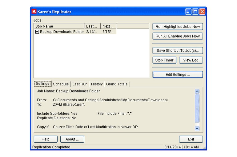
Task: Open Help
Action: [x=46, y=139]
